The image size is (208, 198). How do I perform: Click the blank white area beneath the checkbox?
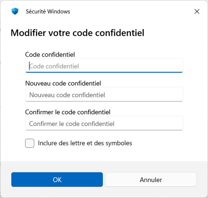pos(104,154)
